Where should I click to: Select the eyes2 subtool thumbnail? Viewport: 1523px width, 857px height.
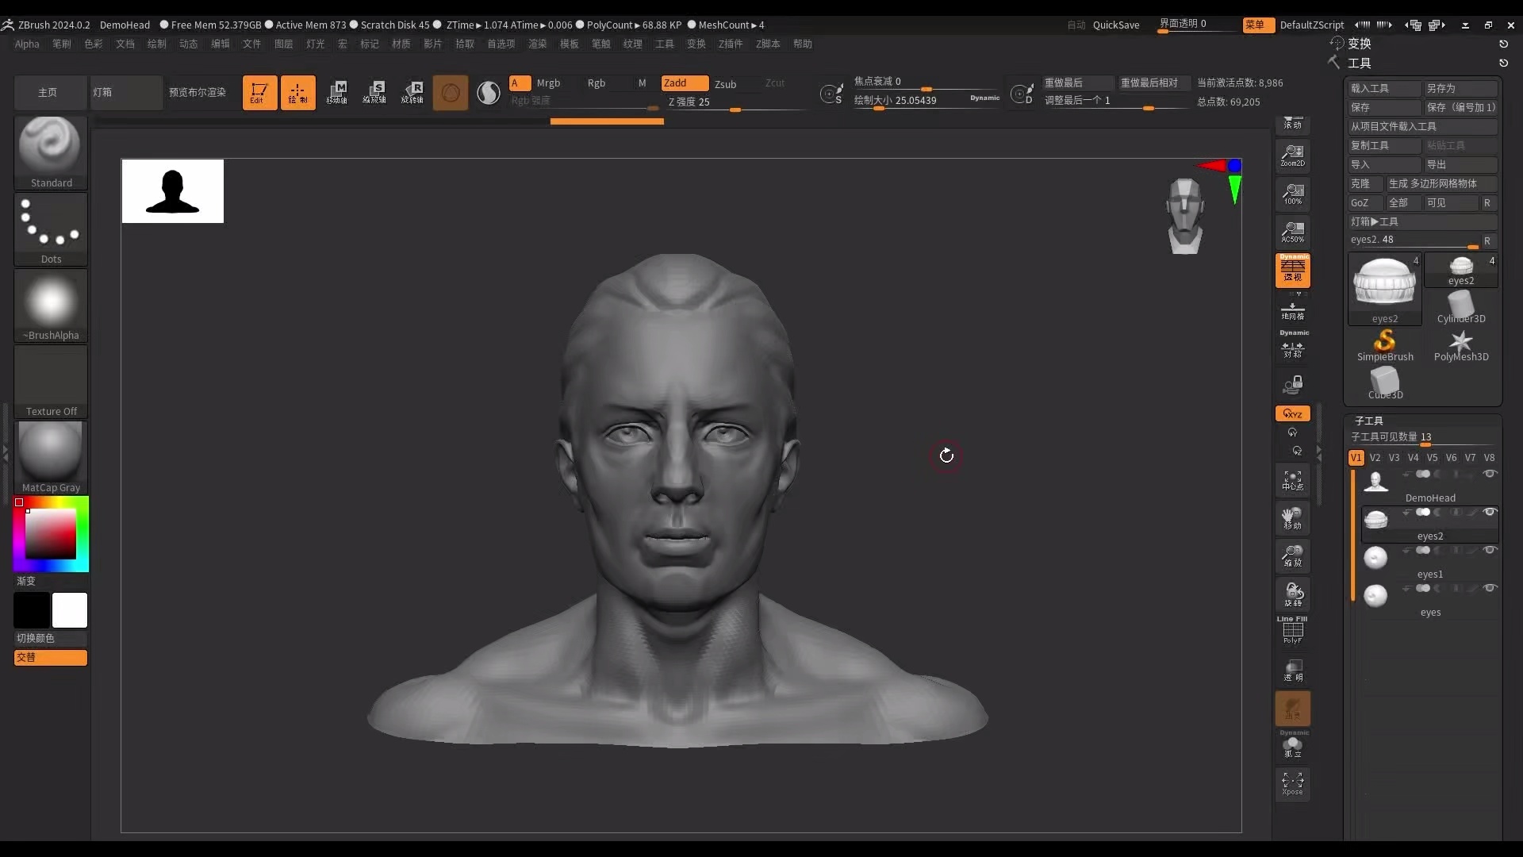coord(1378,520)
